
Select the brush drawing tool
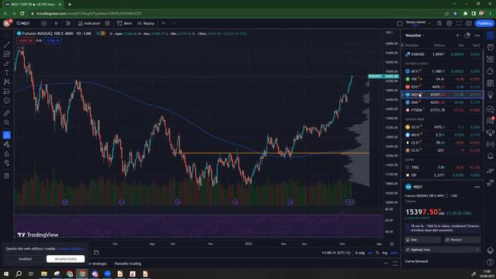(7, 64)
